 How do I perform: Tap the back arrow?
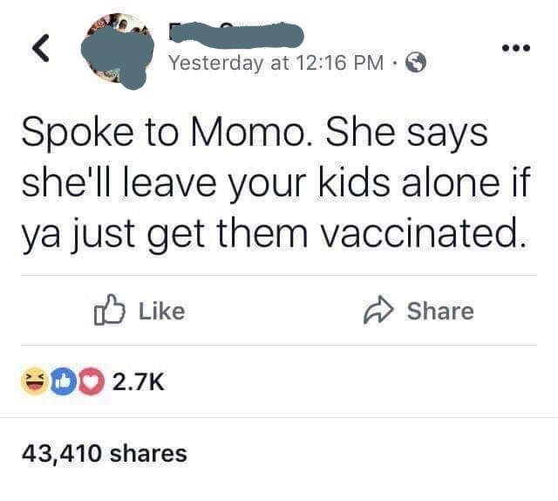coord(40,49)
